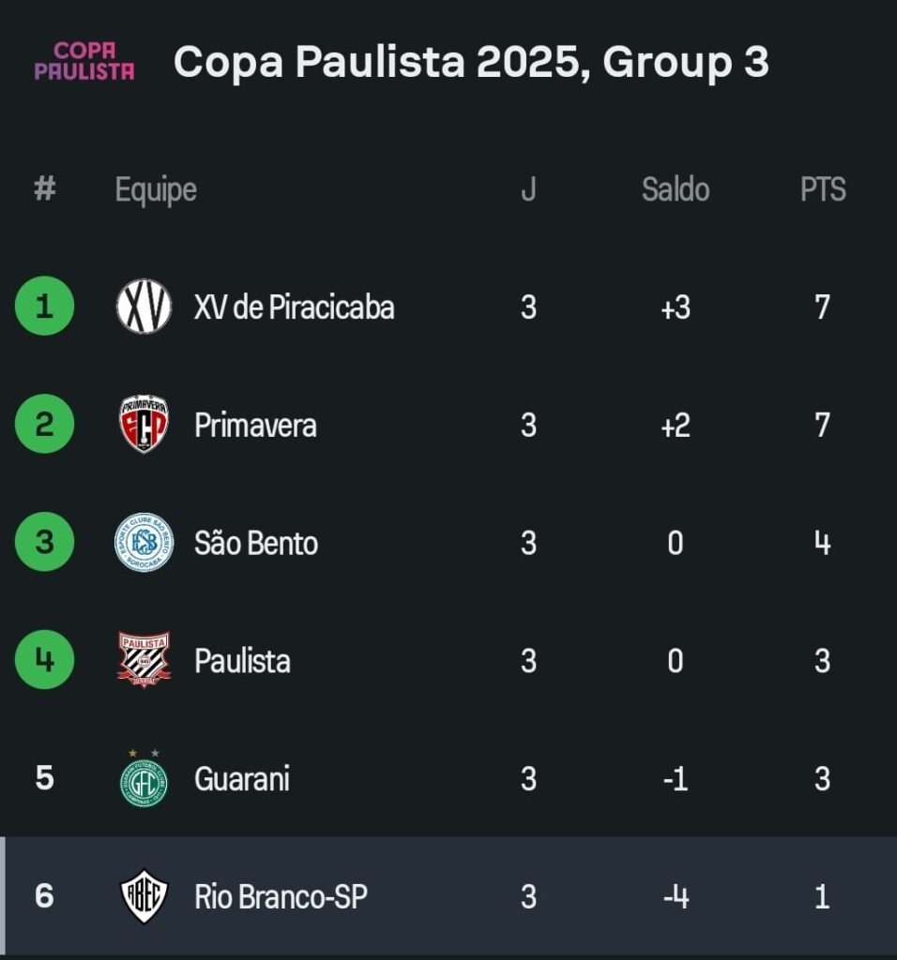Open the Paulista team crest

click(144, 660)
